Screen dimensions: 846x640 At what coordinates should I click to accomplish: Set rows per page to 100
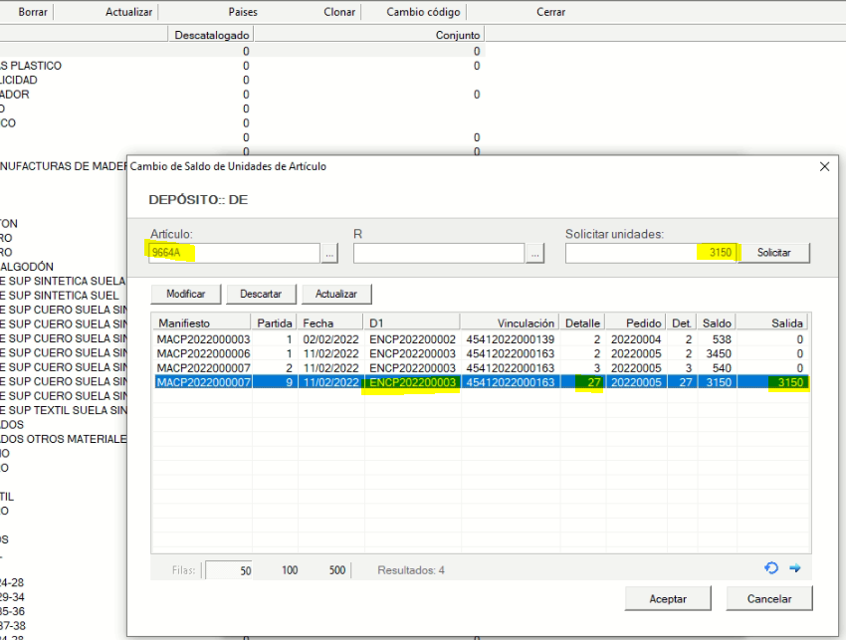290,570
